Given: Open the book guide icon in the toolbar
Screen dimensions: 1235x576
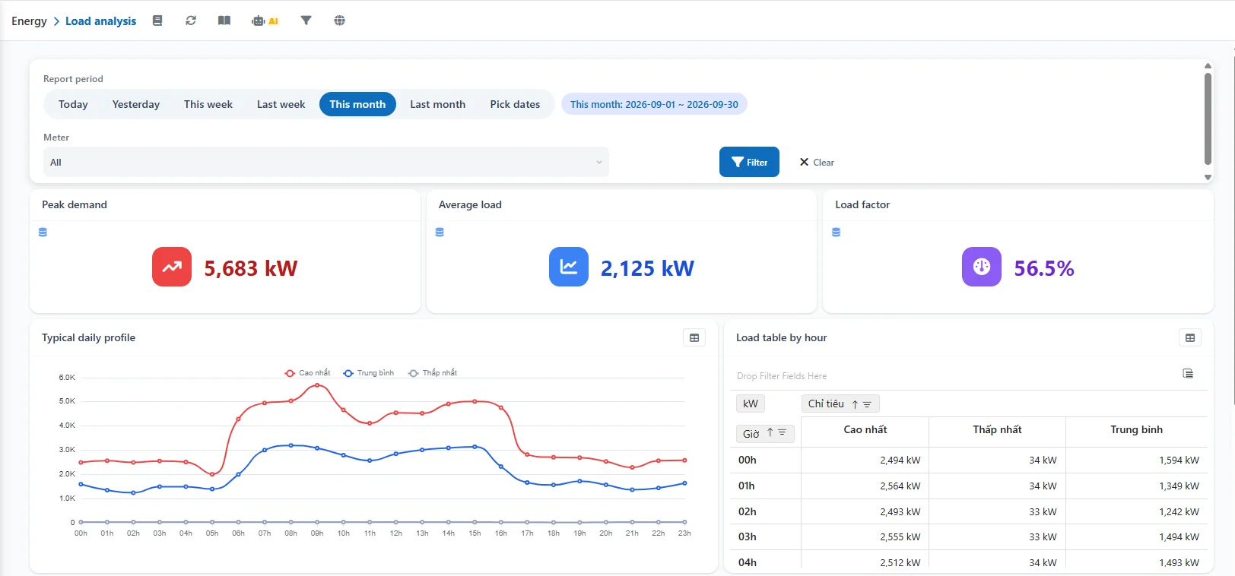Looking at the screenshot, I should click(x=224, y=21).
